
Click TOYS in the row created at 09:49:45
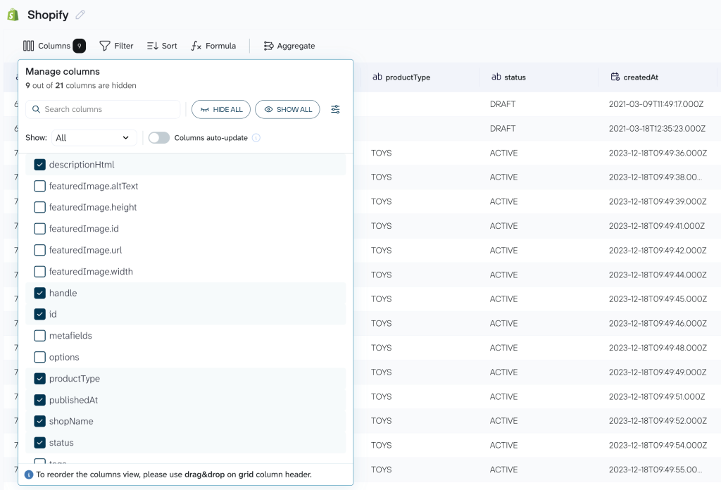tap(381, 299)
